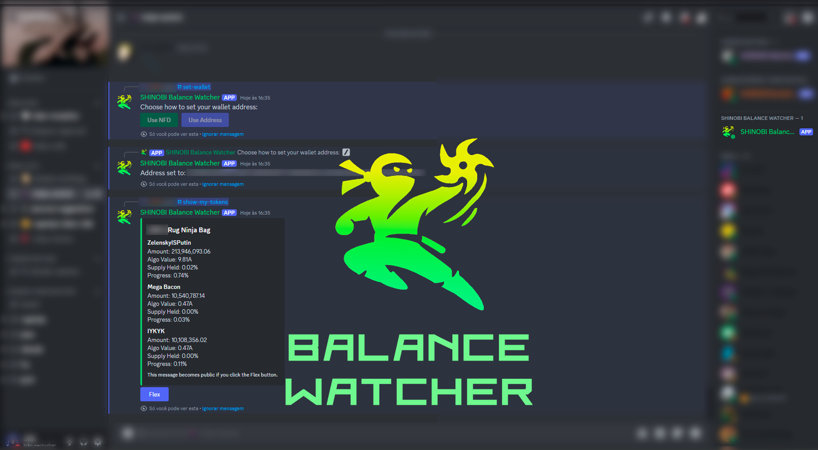Click the APP badge above Address set to
The width and height of the screenshot is (818, 450).
[229, 164]
